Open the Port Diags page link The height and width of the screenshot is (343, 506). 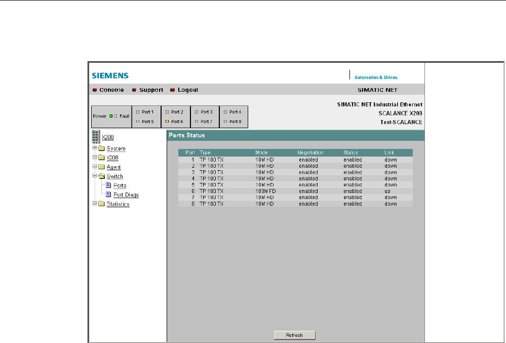tap(126, 195)
